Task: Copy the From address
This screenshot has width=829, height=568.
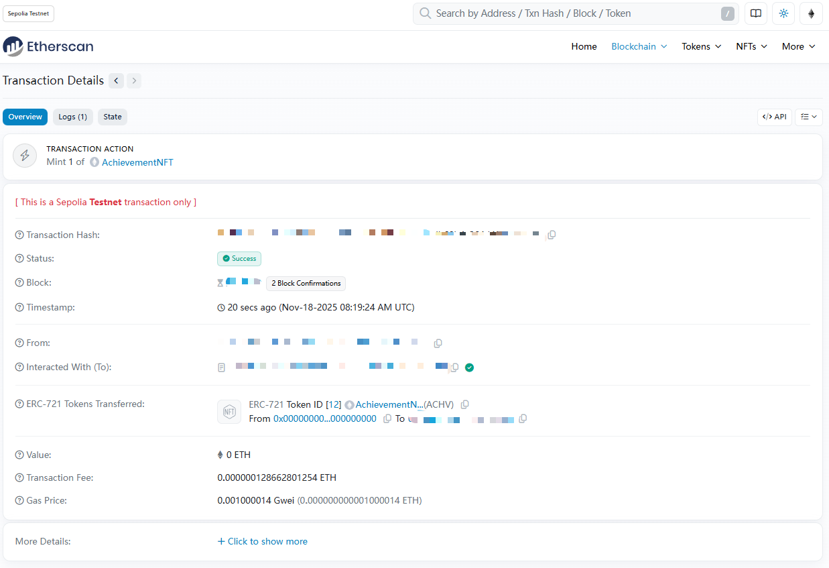Action: tap(438, 343)
